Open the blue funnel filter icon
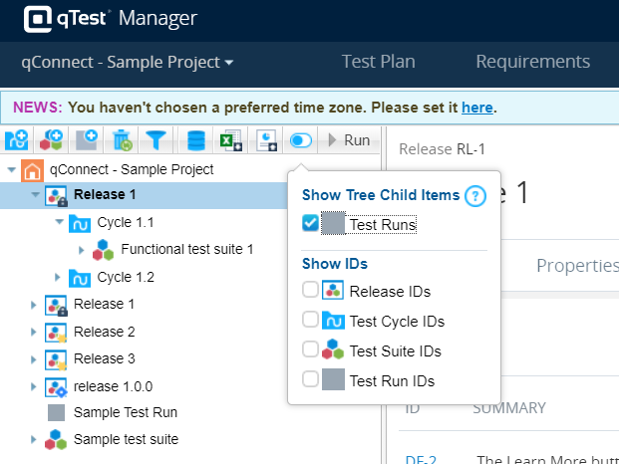This screenshot has width=619, height=464. [x=156, y=141]
